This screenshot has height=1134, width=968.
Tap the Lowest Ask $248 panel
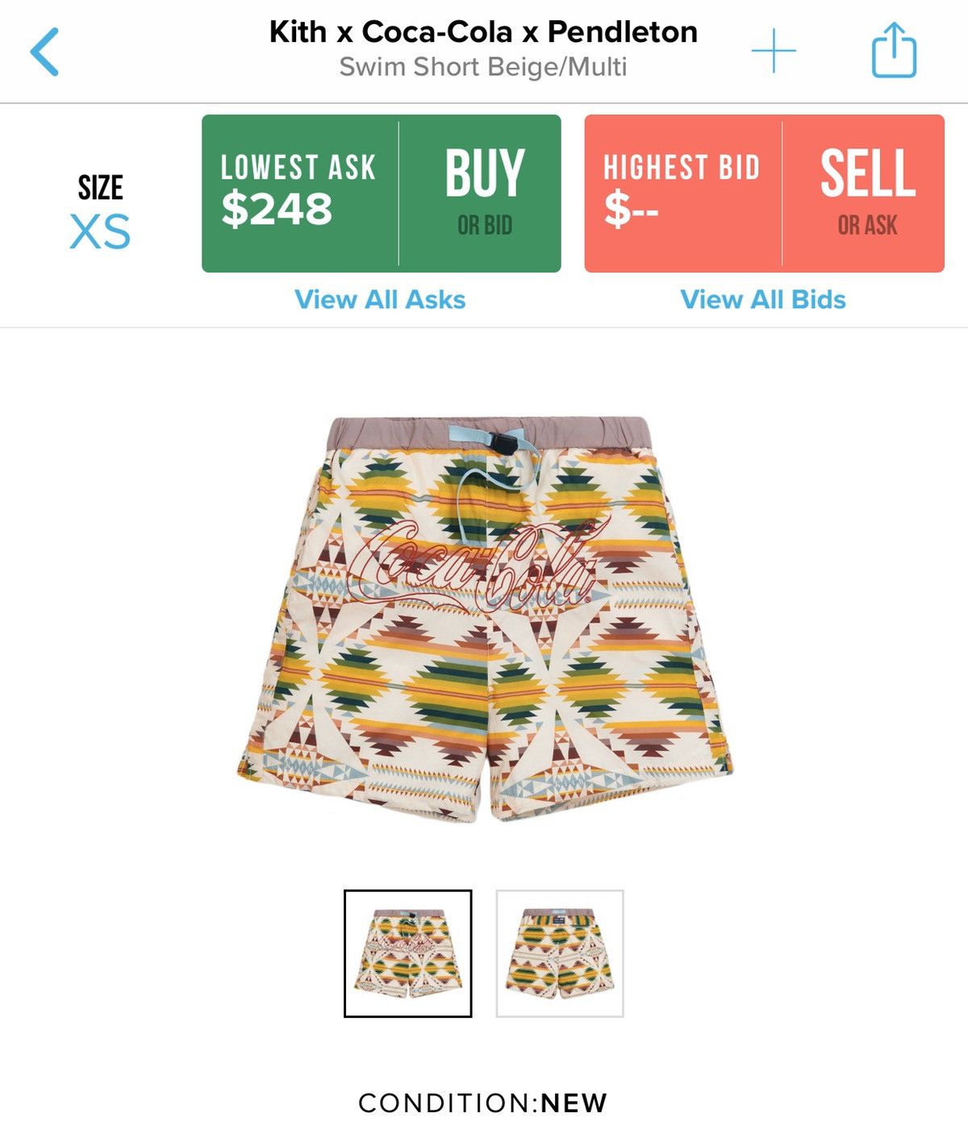[300, 194]
